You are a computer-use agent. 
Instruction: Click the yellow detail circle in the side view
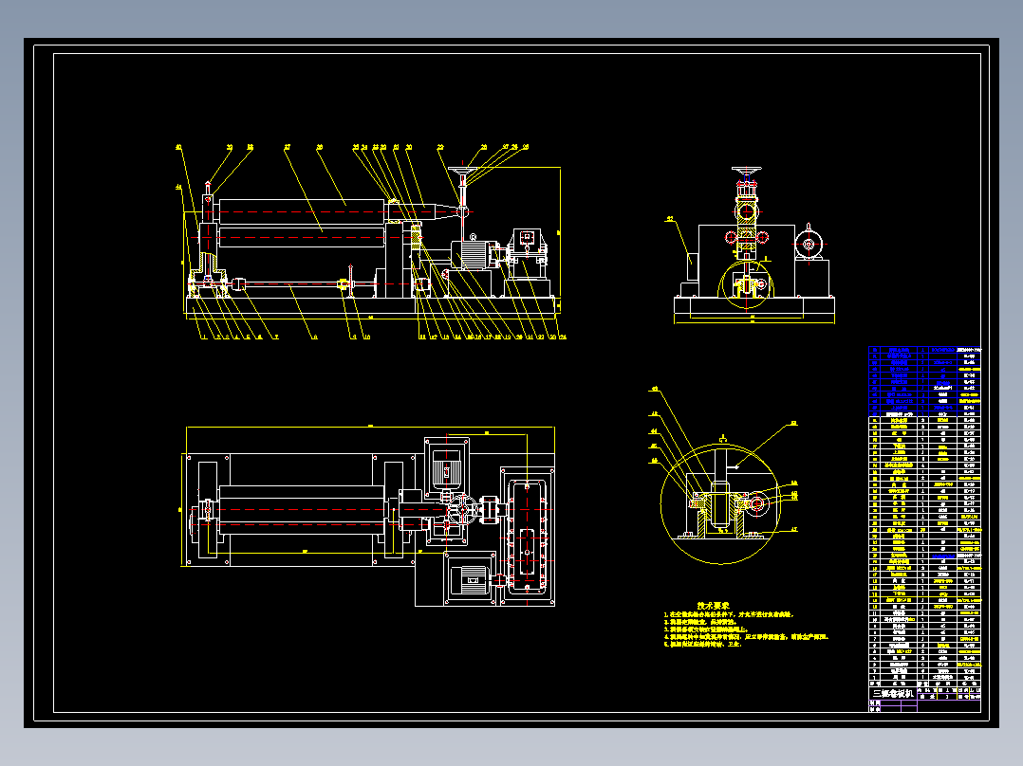[745, 284]
